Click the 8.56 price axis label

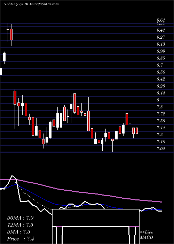tap(161, 72)
